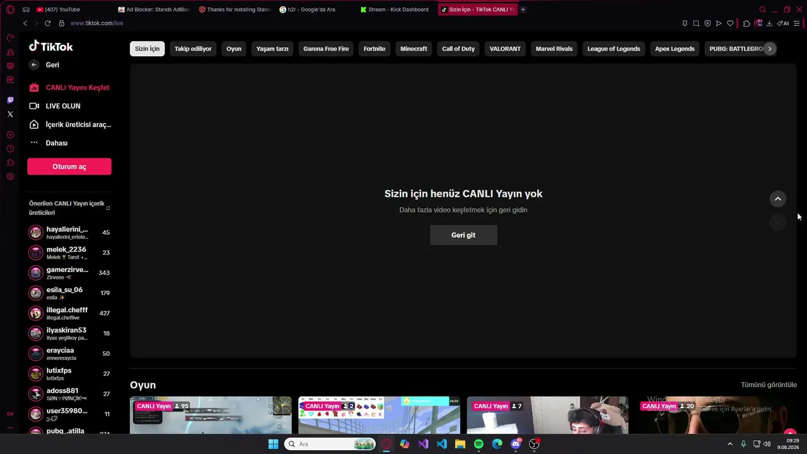This screenshot has height=454, width=807.
Task: Click the pin icon in address bar
Action: pos(685,23)
